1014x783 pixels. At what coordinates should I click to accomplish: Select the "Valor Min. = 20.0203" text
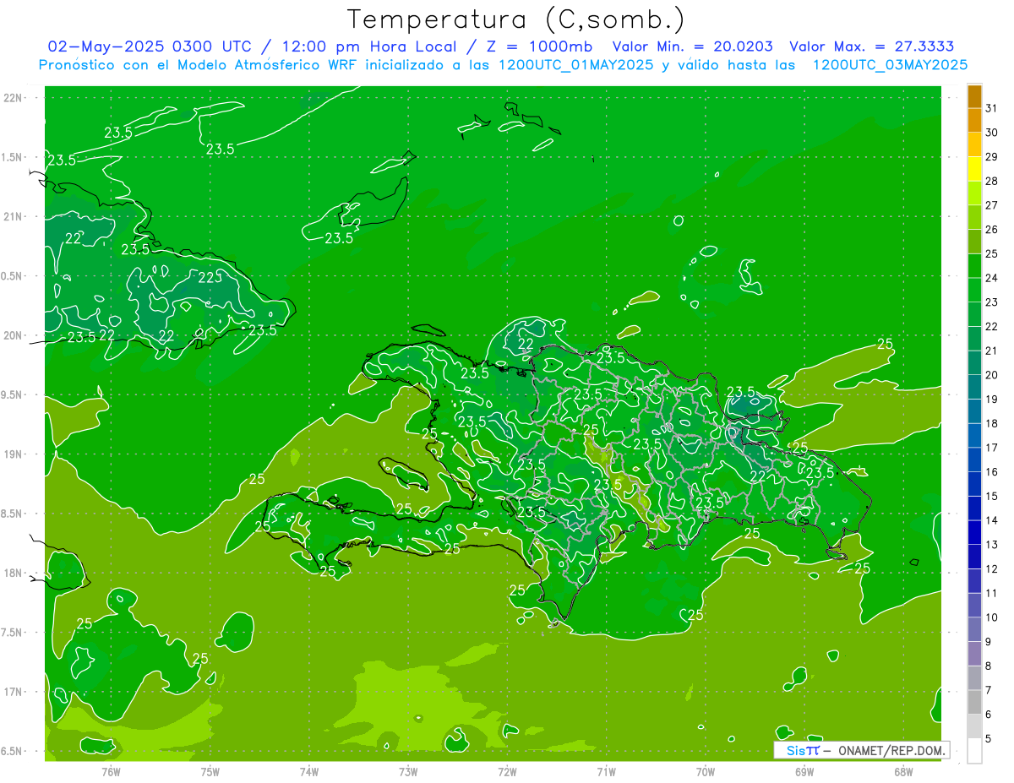(x=692, y=46)
